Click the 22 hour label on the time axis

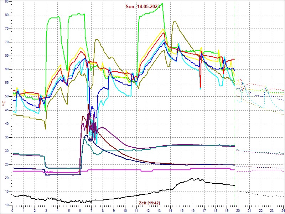261,210
